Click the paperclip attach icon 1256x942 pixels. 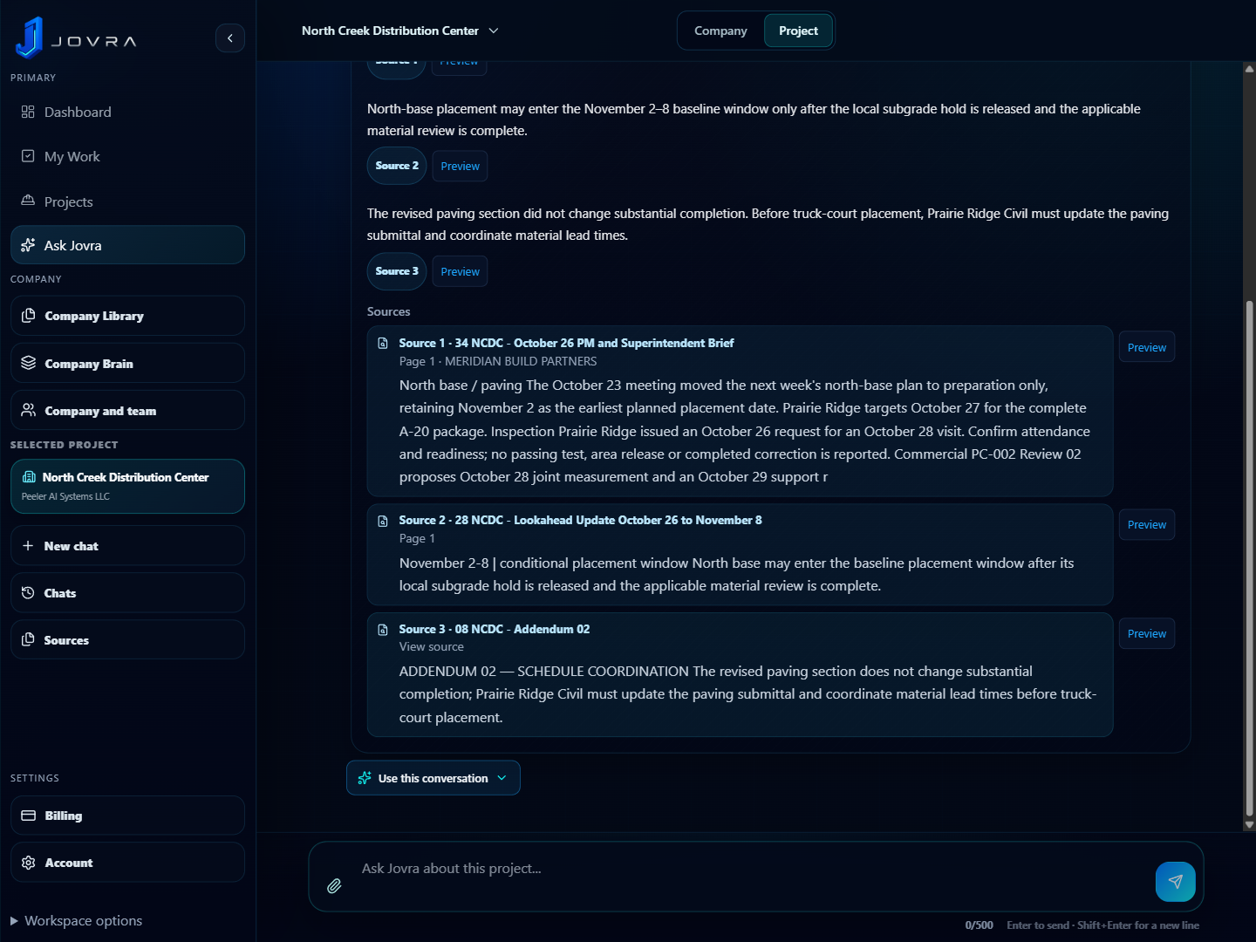pyautogui.click(x=334, y=886)
